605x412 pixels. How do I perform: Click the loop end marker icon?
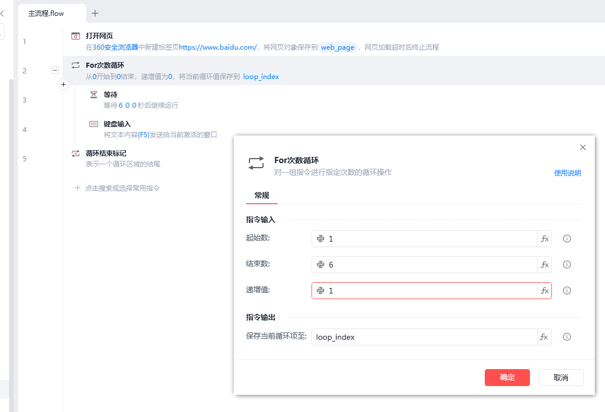click(x=76, y=153)
